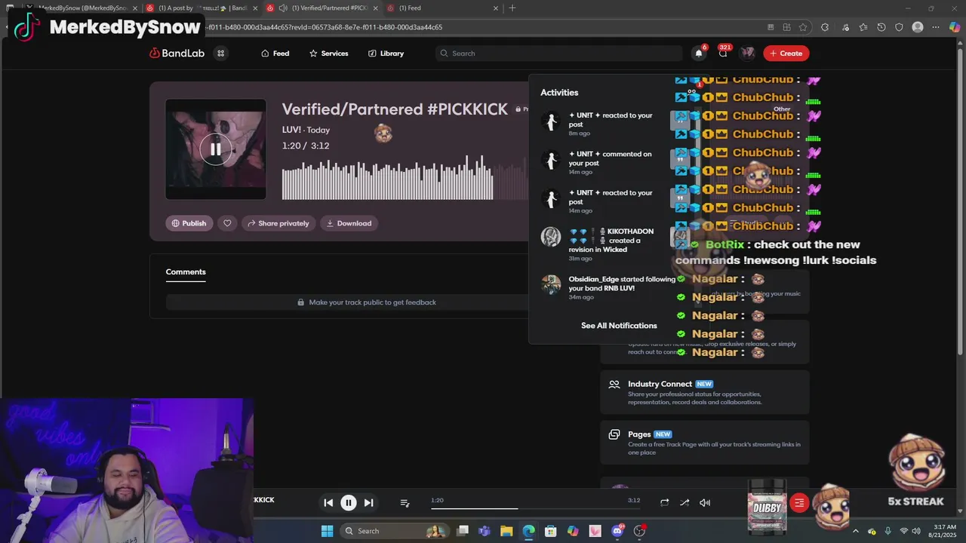The height and width of the screenshot is (543, 966).
Task: Open Microsoft Edge from taskbar
Action: click(x=528, y=531)
